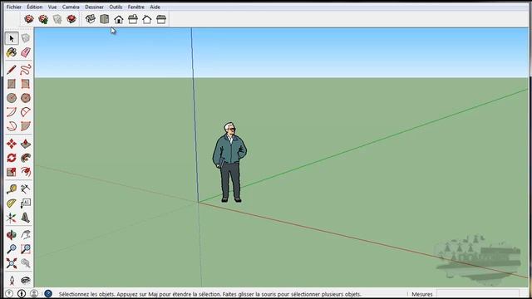Switch to Iso view

[91, 19]
